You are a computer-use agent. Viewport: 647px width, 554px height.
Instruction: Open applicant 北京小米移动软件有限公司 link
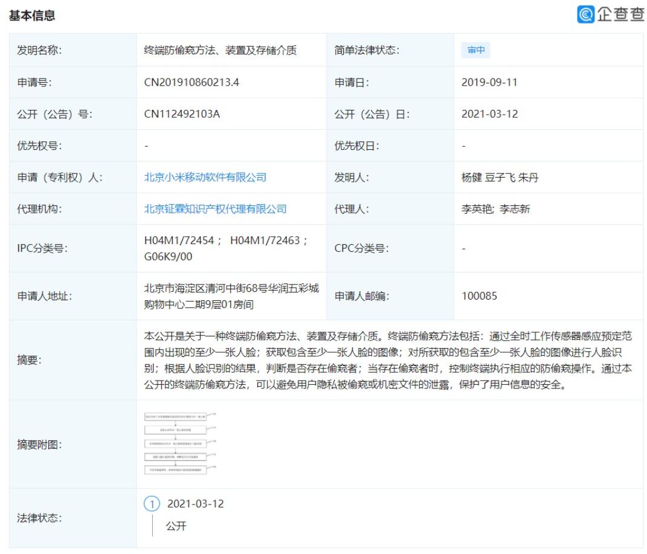click(205, 177)
